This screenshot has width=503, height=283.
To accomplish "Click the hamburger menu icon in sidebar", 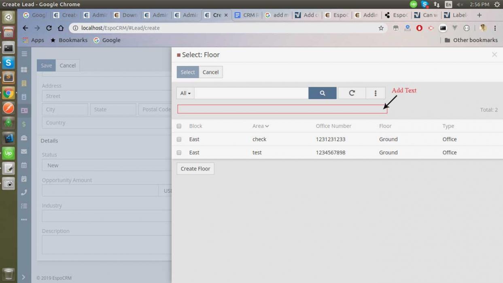I will (x=24, y=54).
